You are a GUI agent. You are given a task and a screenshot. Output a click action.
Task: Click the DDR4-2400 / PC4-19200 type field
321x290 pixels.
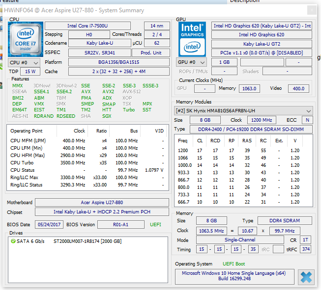point(251,130)
